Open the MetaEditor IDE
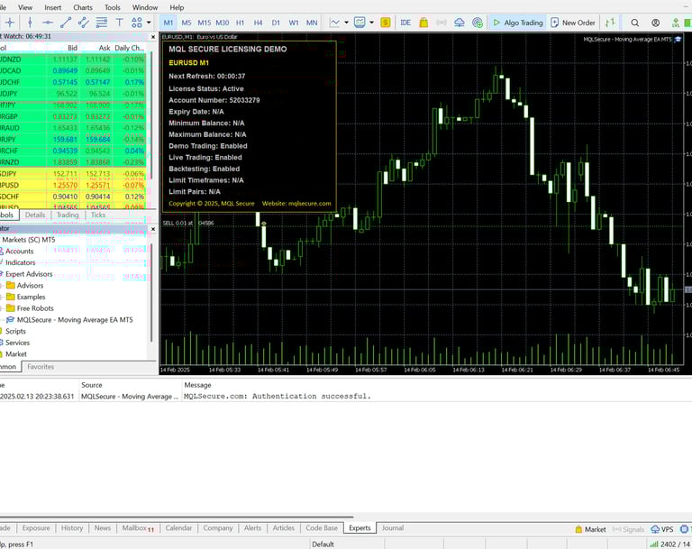The image size is (692, 549). [405, 23]
